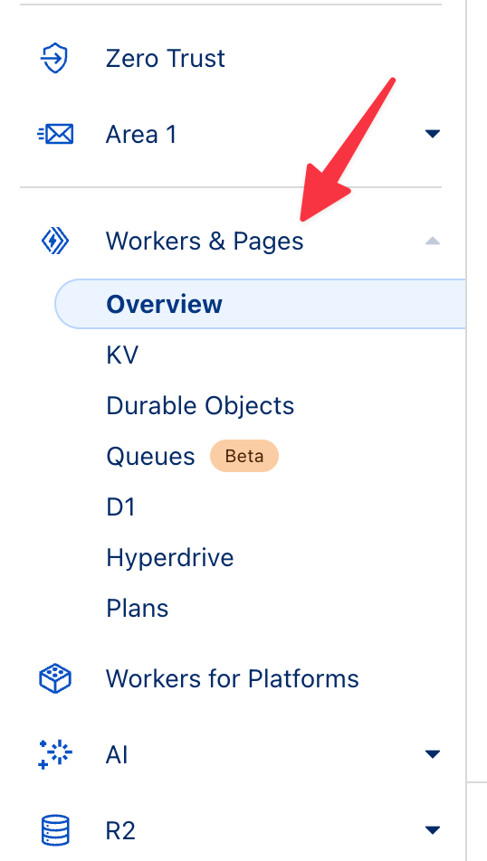Viewport: 487px width, 861px height.
Task: Collapse the Workers & Pages section arrow
Action: point(433,241)
